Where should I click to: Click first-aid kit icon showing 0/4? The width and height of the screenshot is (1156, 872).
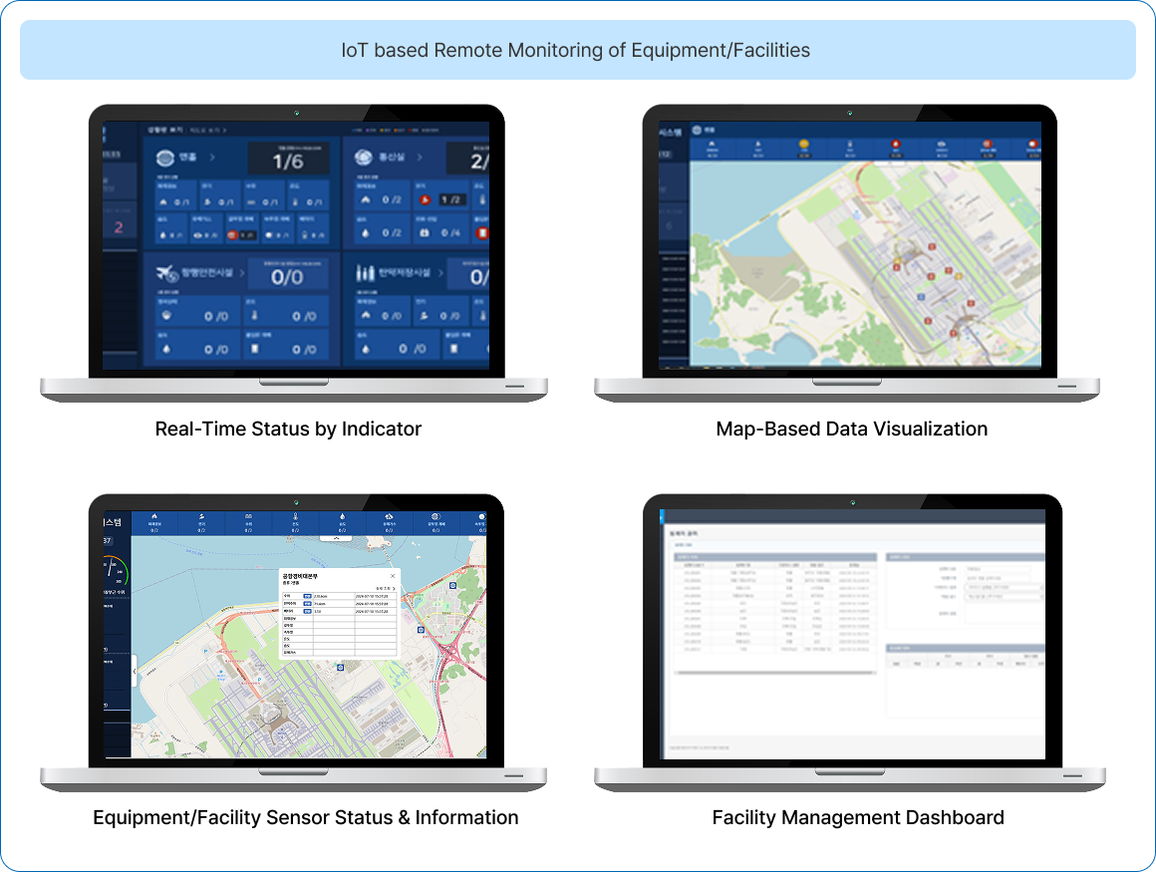(425, 232)
